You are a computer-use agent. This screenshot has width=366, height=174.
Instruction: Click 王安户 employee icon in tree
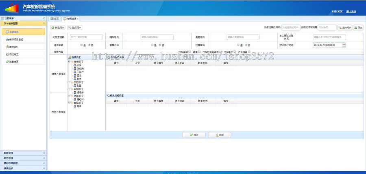pos(75,72)
